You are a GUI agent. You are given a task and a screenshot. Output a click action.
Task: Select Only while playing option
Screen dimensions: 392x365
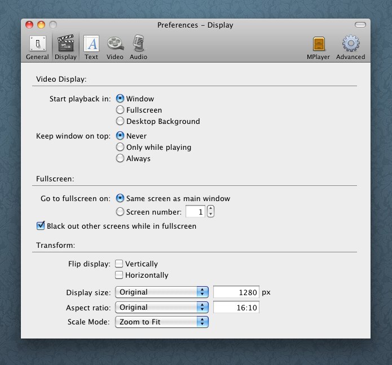coord(120,147)
